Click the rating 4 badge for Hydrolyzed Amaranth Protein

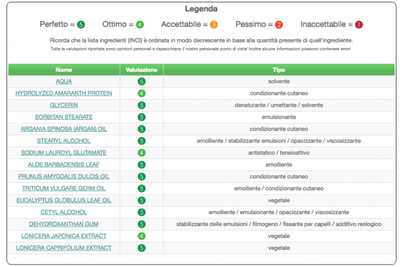tap(142, 93)
